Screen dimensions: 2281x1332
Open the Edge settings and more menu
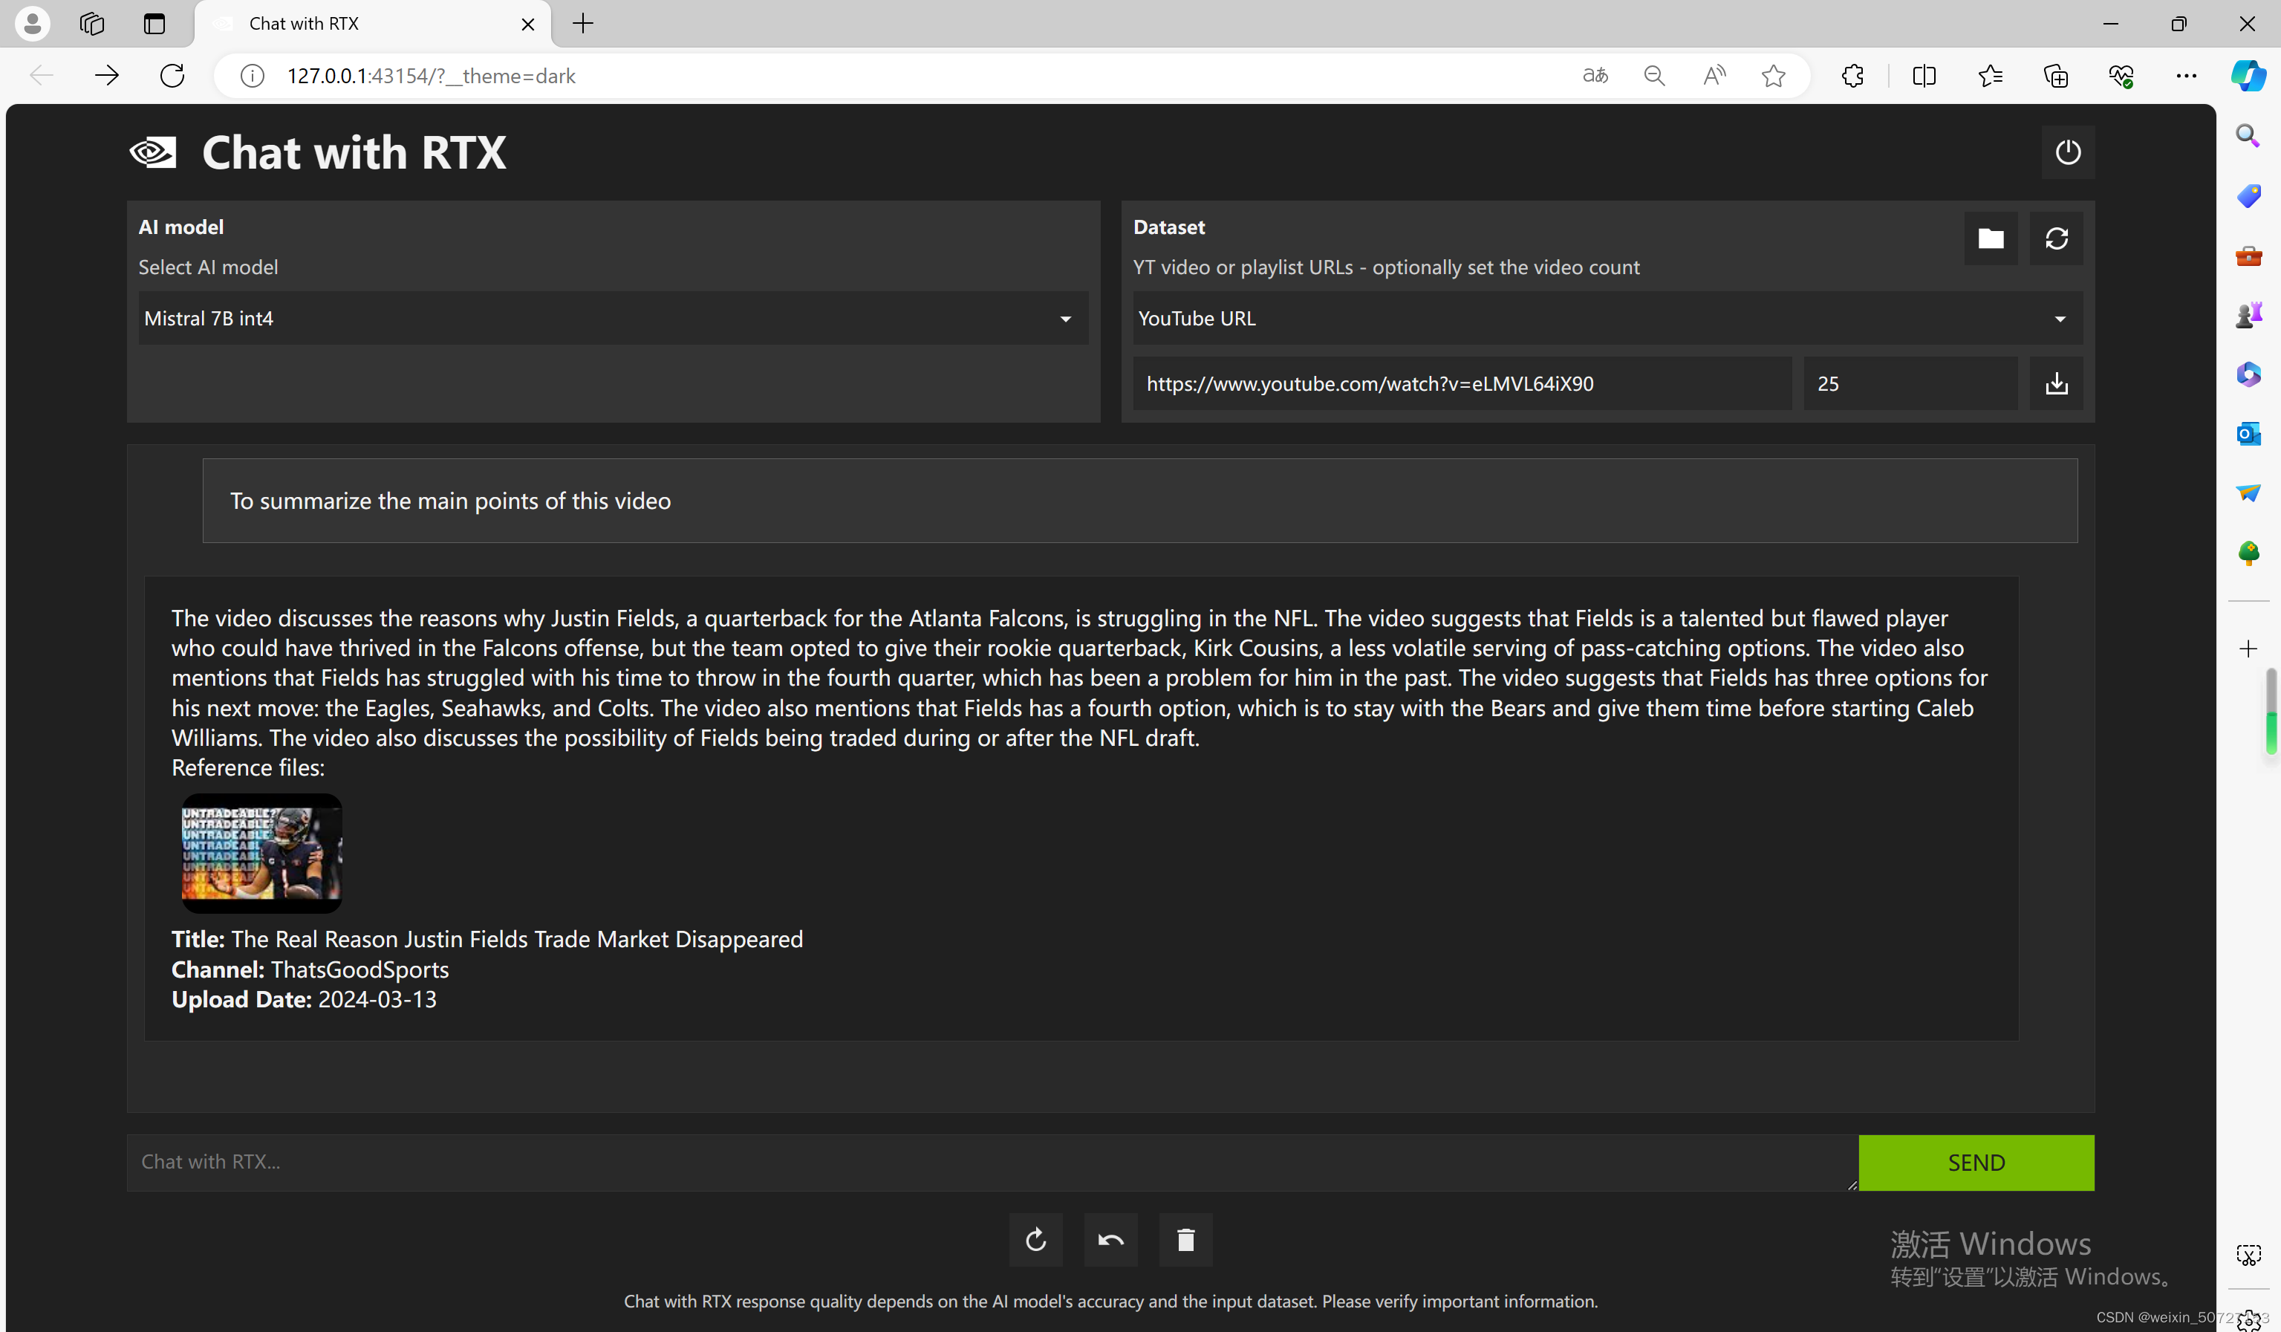(x=2186, y=76)
